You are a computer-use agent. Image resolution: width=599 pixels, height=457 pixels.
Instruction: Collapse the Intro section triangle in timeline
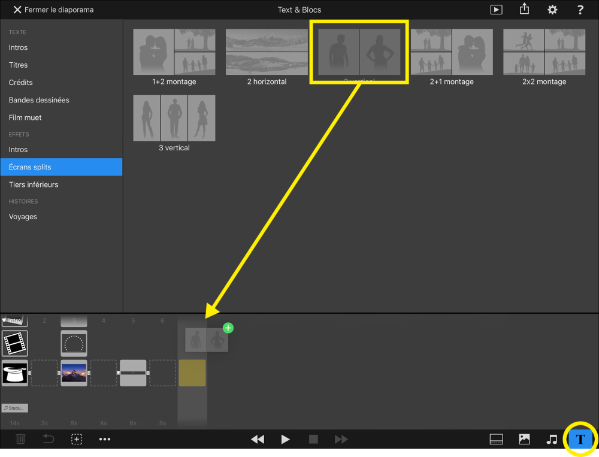tap(4, 320)
